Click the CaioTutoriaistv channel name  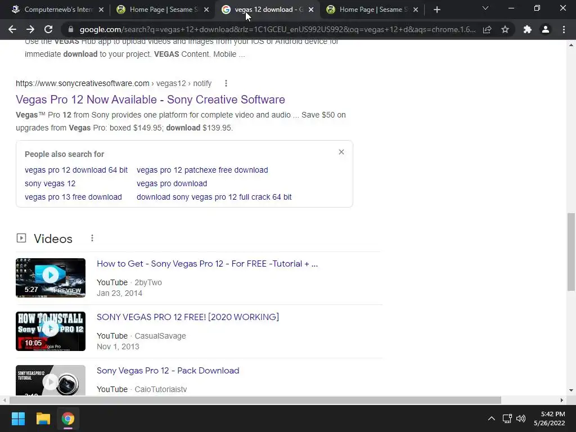pos(160,389)
